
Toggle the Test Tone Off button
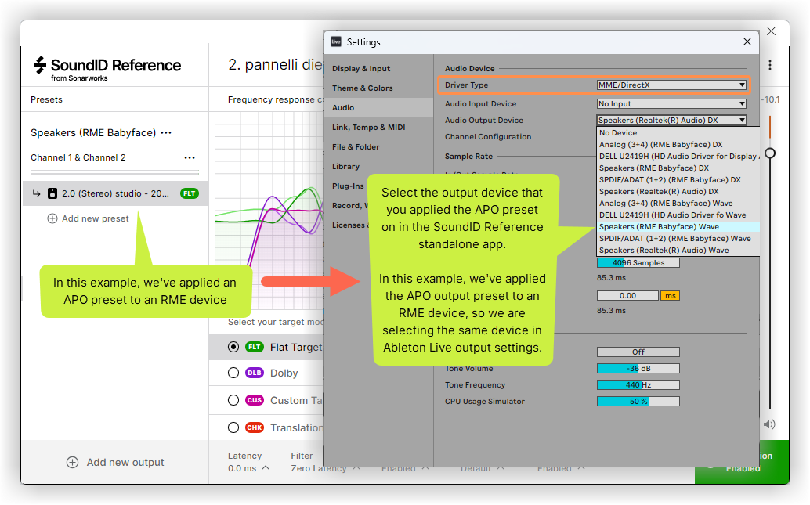(638, 352)
